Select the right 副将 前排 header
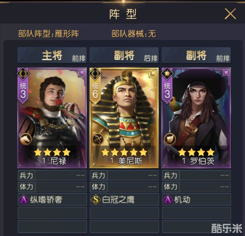This screenshot has height=236, width=245. pyautogui.click(x=196, y=55)
